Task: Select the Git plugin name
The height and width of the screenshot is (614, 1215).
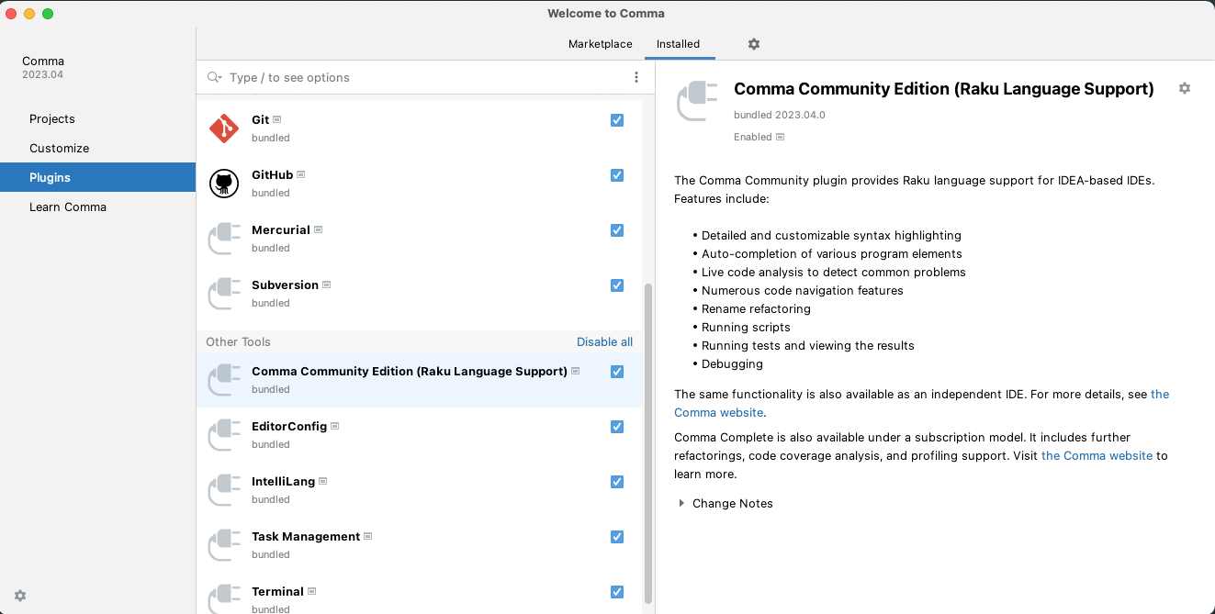Action: (260, 120)
